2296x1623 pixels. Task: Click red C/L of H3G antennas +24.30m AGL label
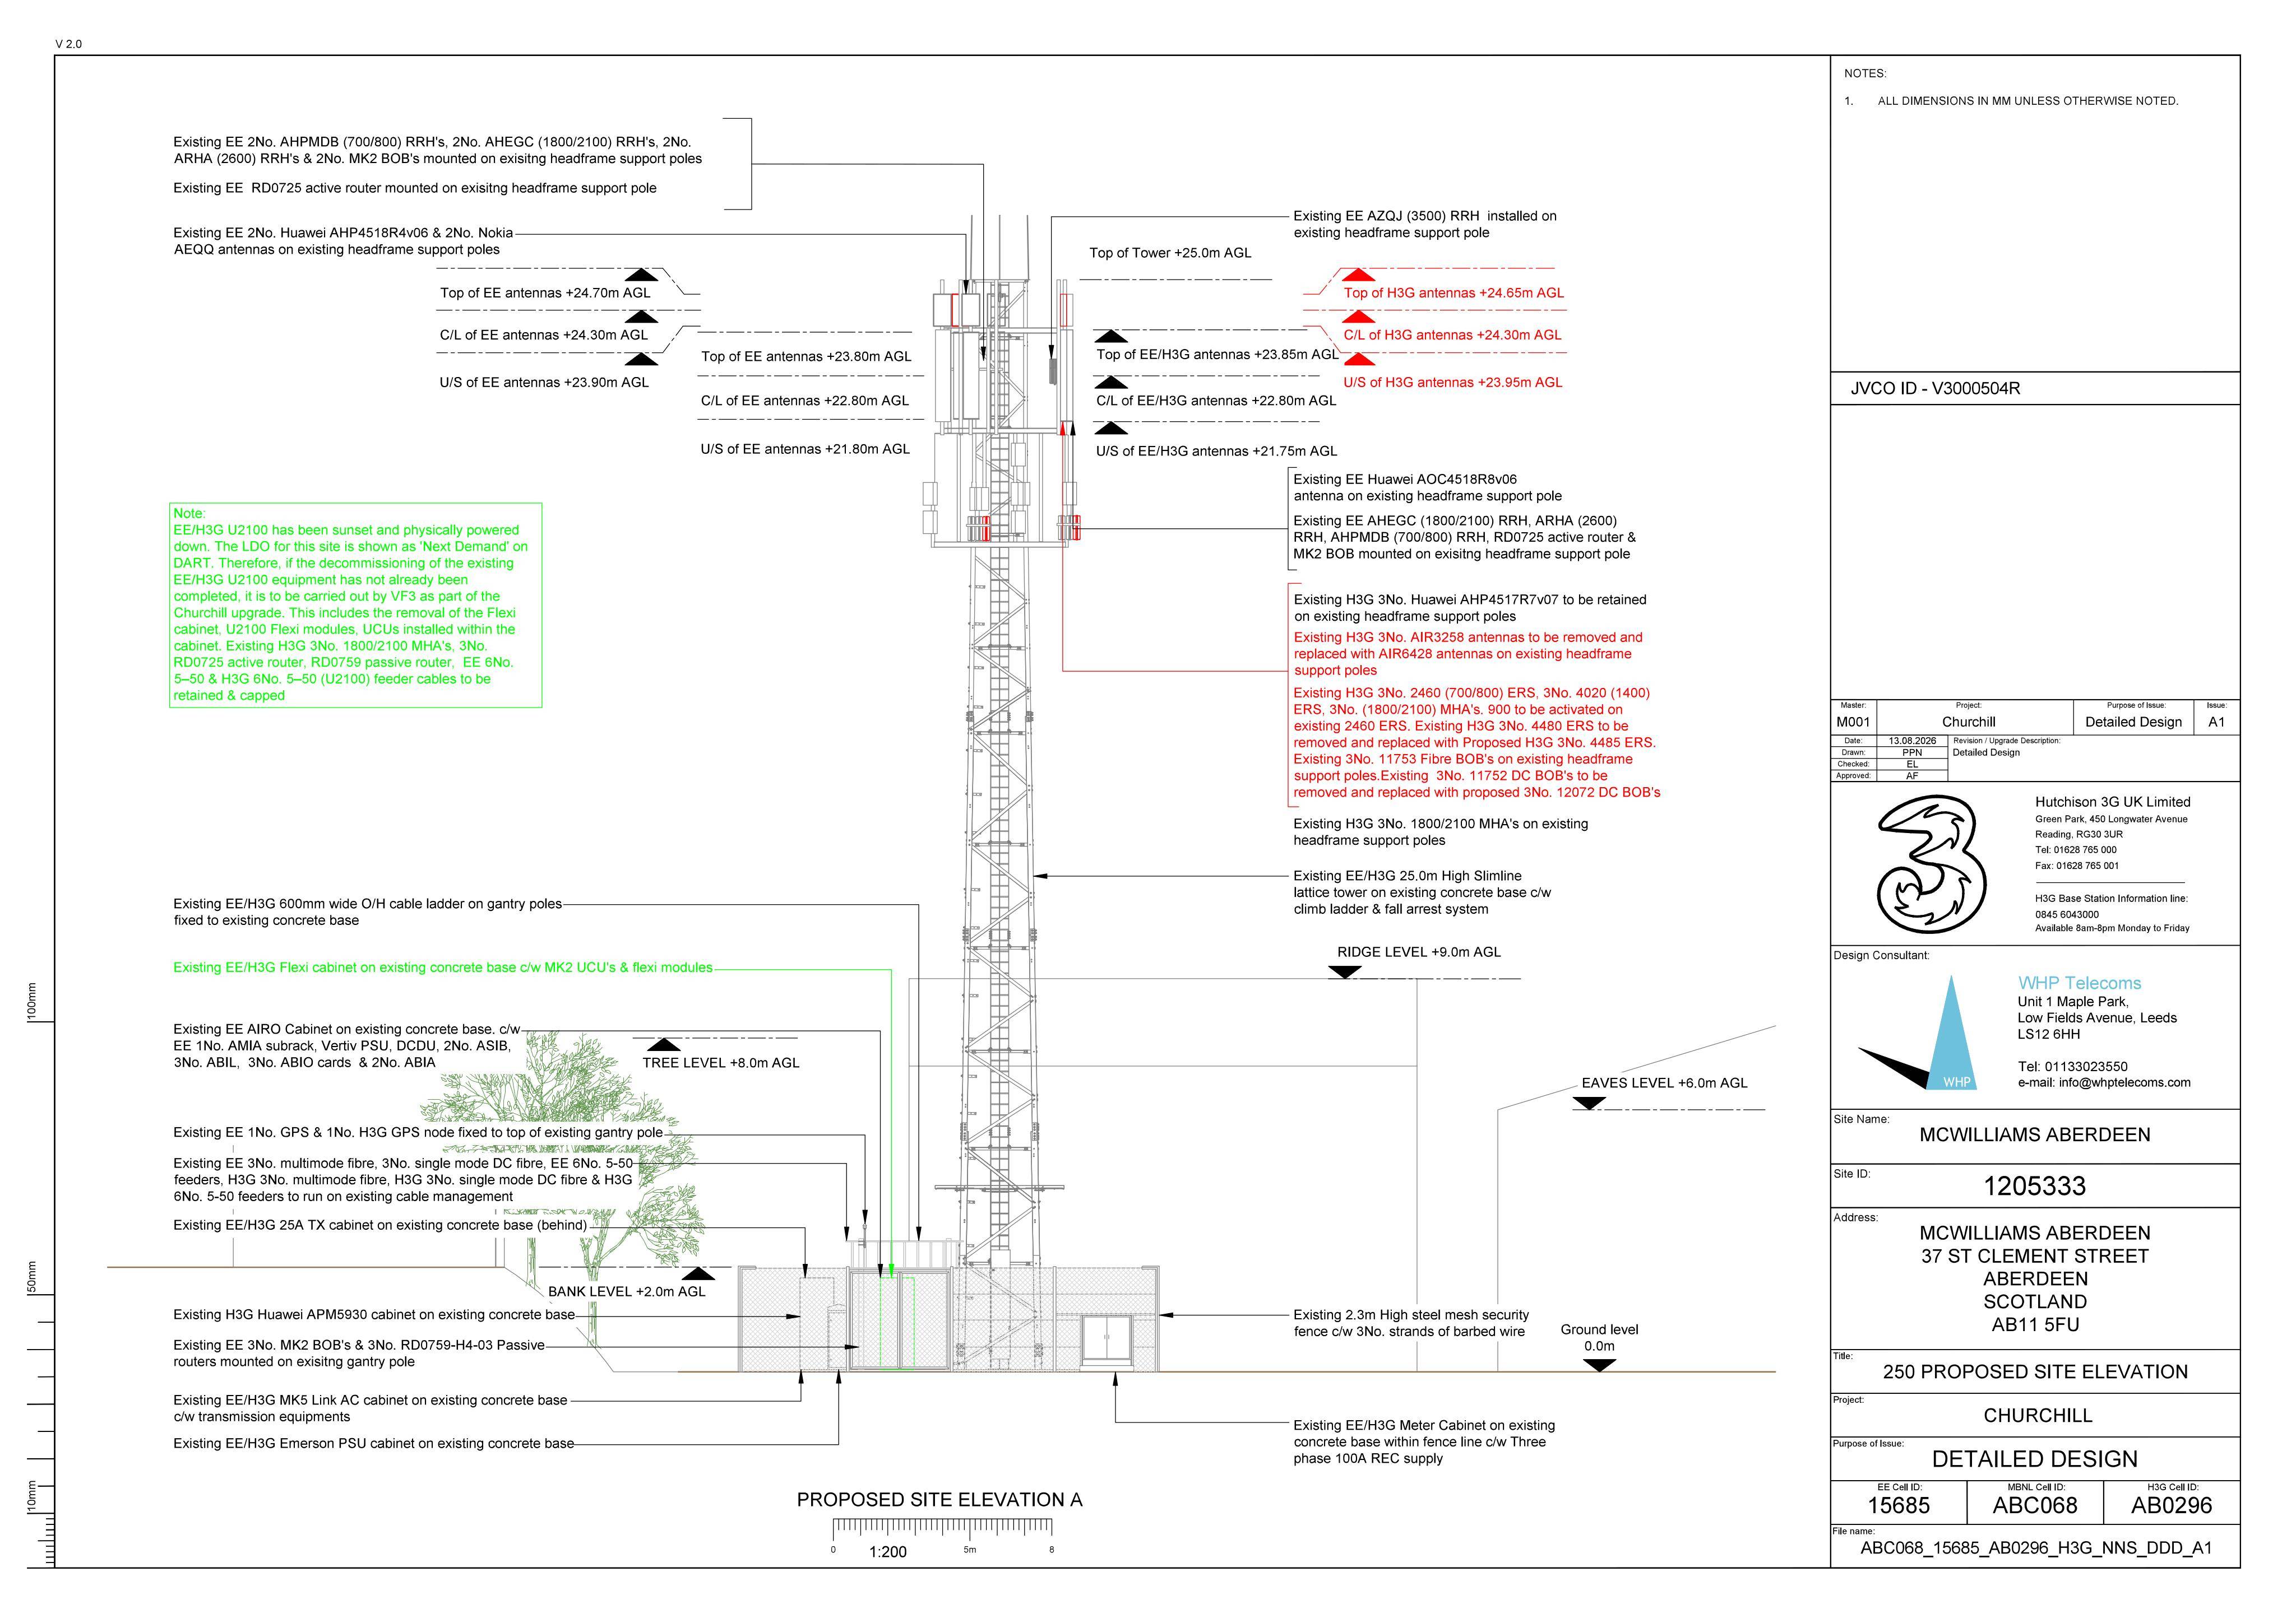click(x=1452, y=335)
